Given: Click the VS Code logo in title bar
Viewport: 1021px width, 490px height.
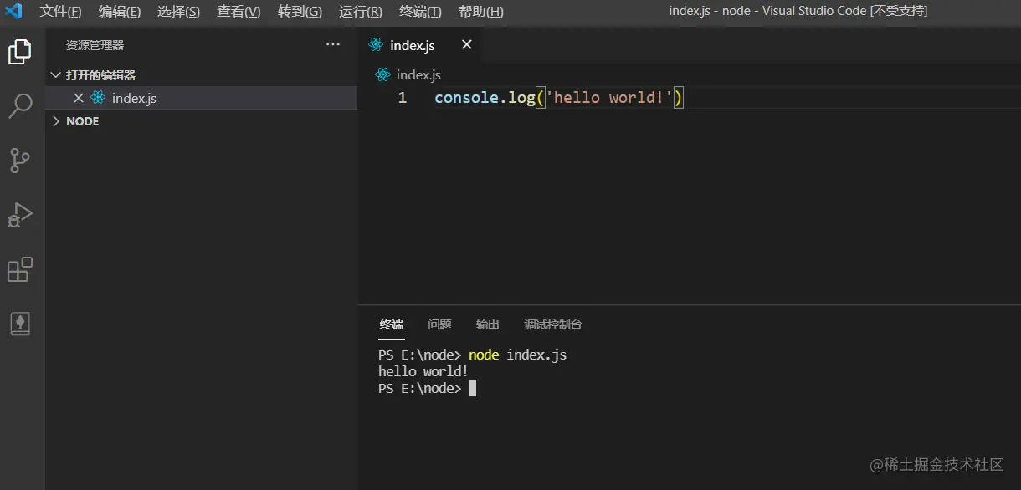Looking at the screenshot, I should point(13,12).
